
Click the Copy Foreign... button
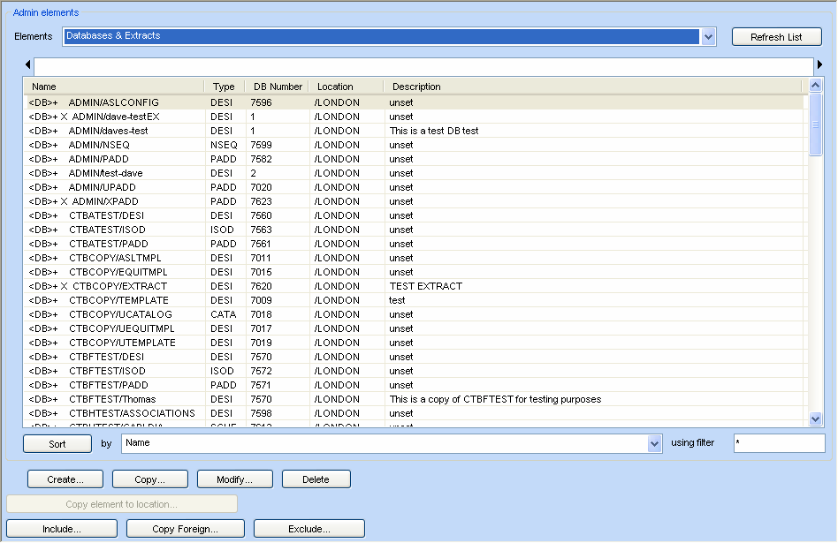(186, 529)
